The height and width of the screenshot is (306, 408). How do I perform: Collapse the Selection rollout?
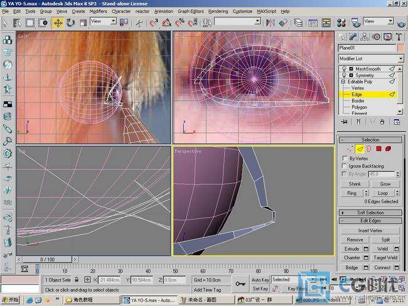(370, 140)
